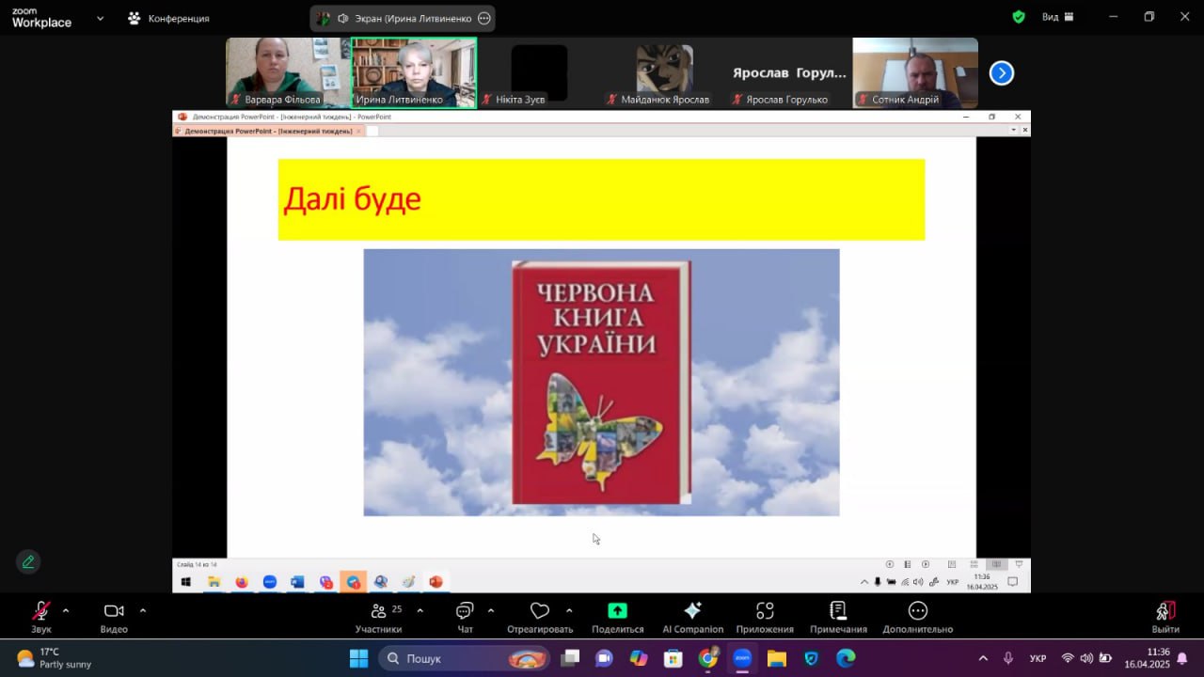Click the Червона книга України book image
The image size is (1204, 677).
click(601, 382)
